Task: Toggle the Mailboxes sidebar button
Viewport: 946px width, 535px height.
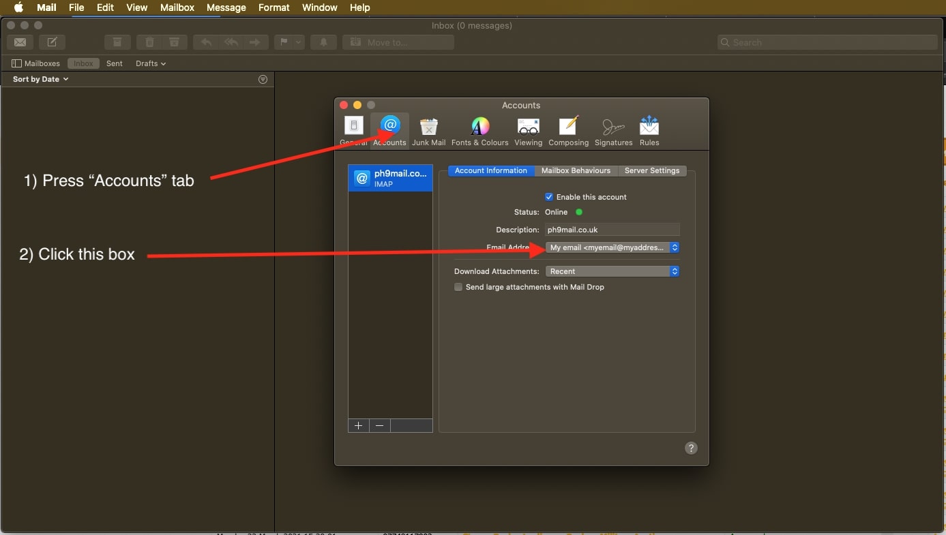Action: 36,63
